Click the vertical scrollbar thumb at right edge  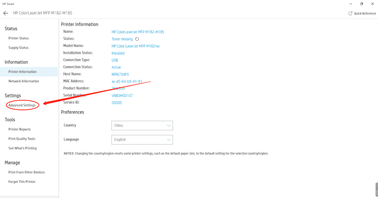[x=377, y=189]
